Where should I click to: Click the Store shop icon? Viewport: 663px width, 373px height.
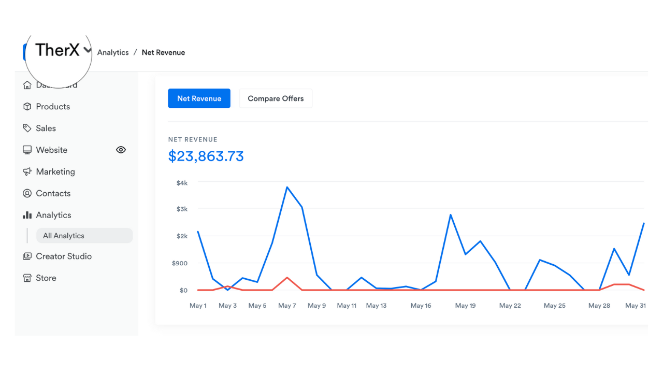(27, 278)
